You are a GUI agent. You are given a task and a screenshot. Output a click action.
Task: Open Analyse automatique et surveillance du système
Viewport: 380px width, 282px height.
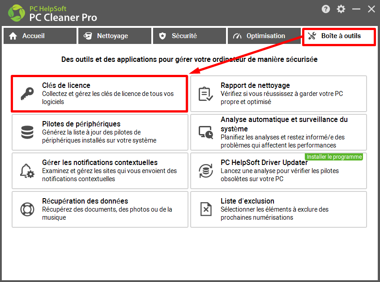(278, 132)
